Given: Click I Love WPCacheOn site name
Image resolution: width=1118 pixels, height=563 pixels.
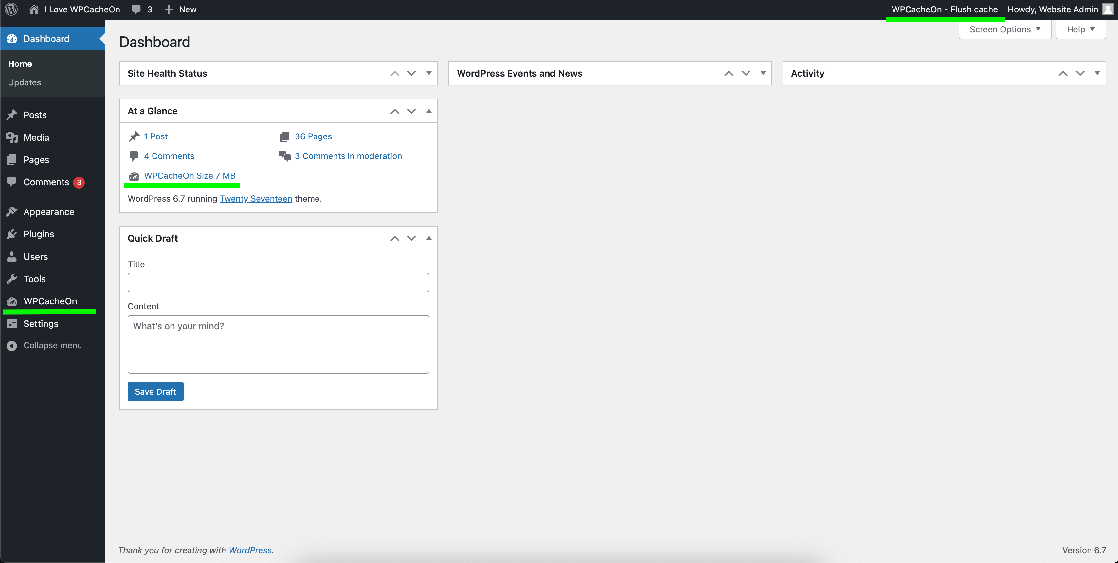Looking at the screenshot, I should pos(82,9).
